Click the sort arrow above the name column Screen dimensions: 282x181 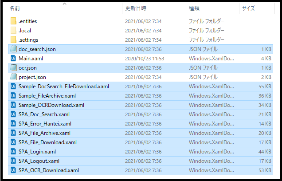[x=65, y=4]
